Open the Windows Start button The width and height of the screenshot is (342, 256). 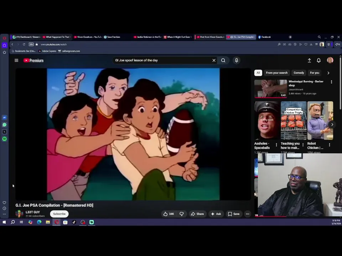[x=4, y=222]
